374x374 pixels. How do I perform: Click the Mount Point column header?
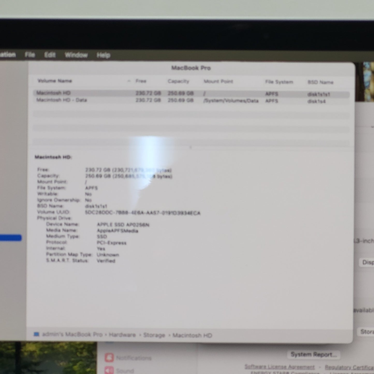218,82
